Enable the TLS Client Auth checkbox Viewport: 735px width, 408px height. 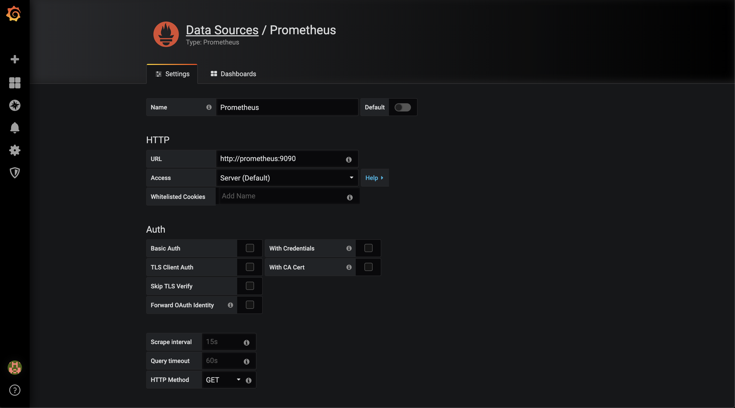coord(250,267)
